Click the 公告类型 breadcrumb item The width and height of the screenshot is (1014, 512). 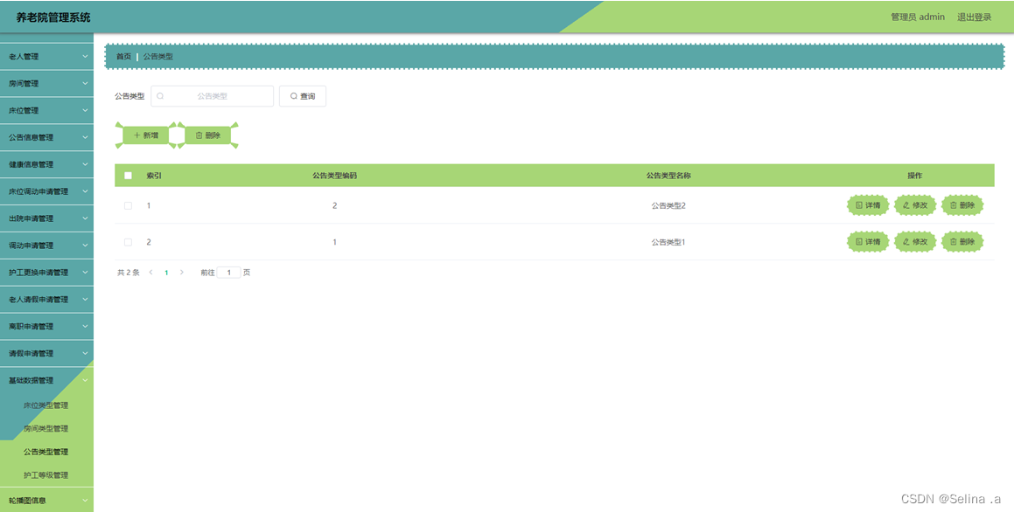(x=158, y=57)
